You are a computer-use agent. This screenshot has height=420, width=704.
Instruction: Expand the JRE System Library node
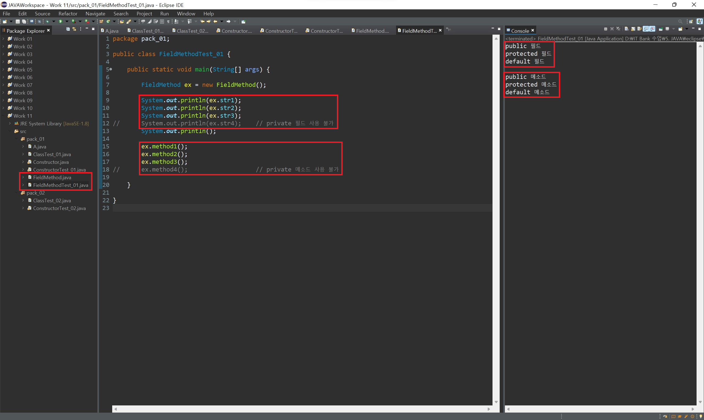(10, 123)
